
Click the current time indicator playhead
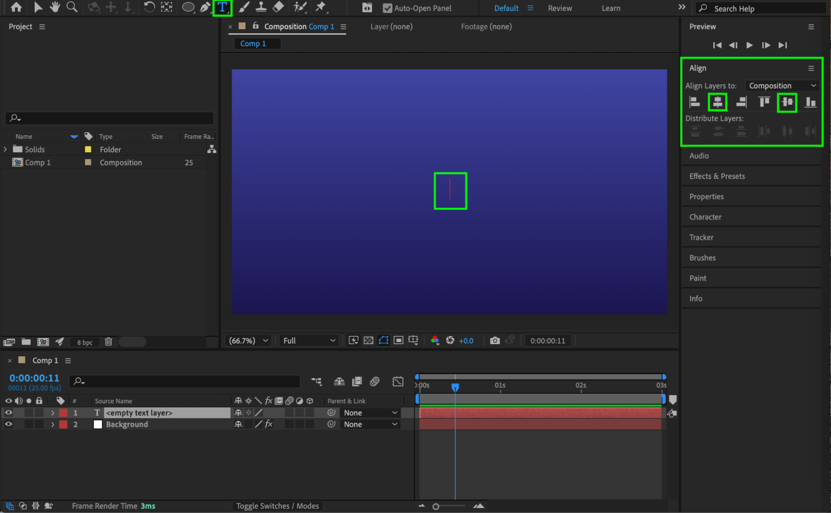pos(455,387)
